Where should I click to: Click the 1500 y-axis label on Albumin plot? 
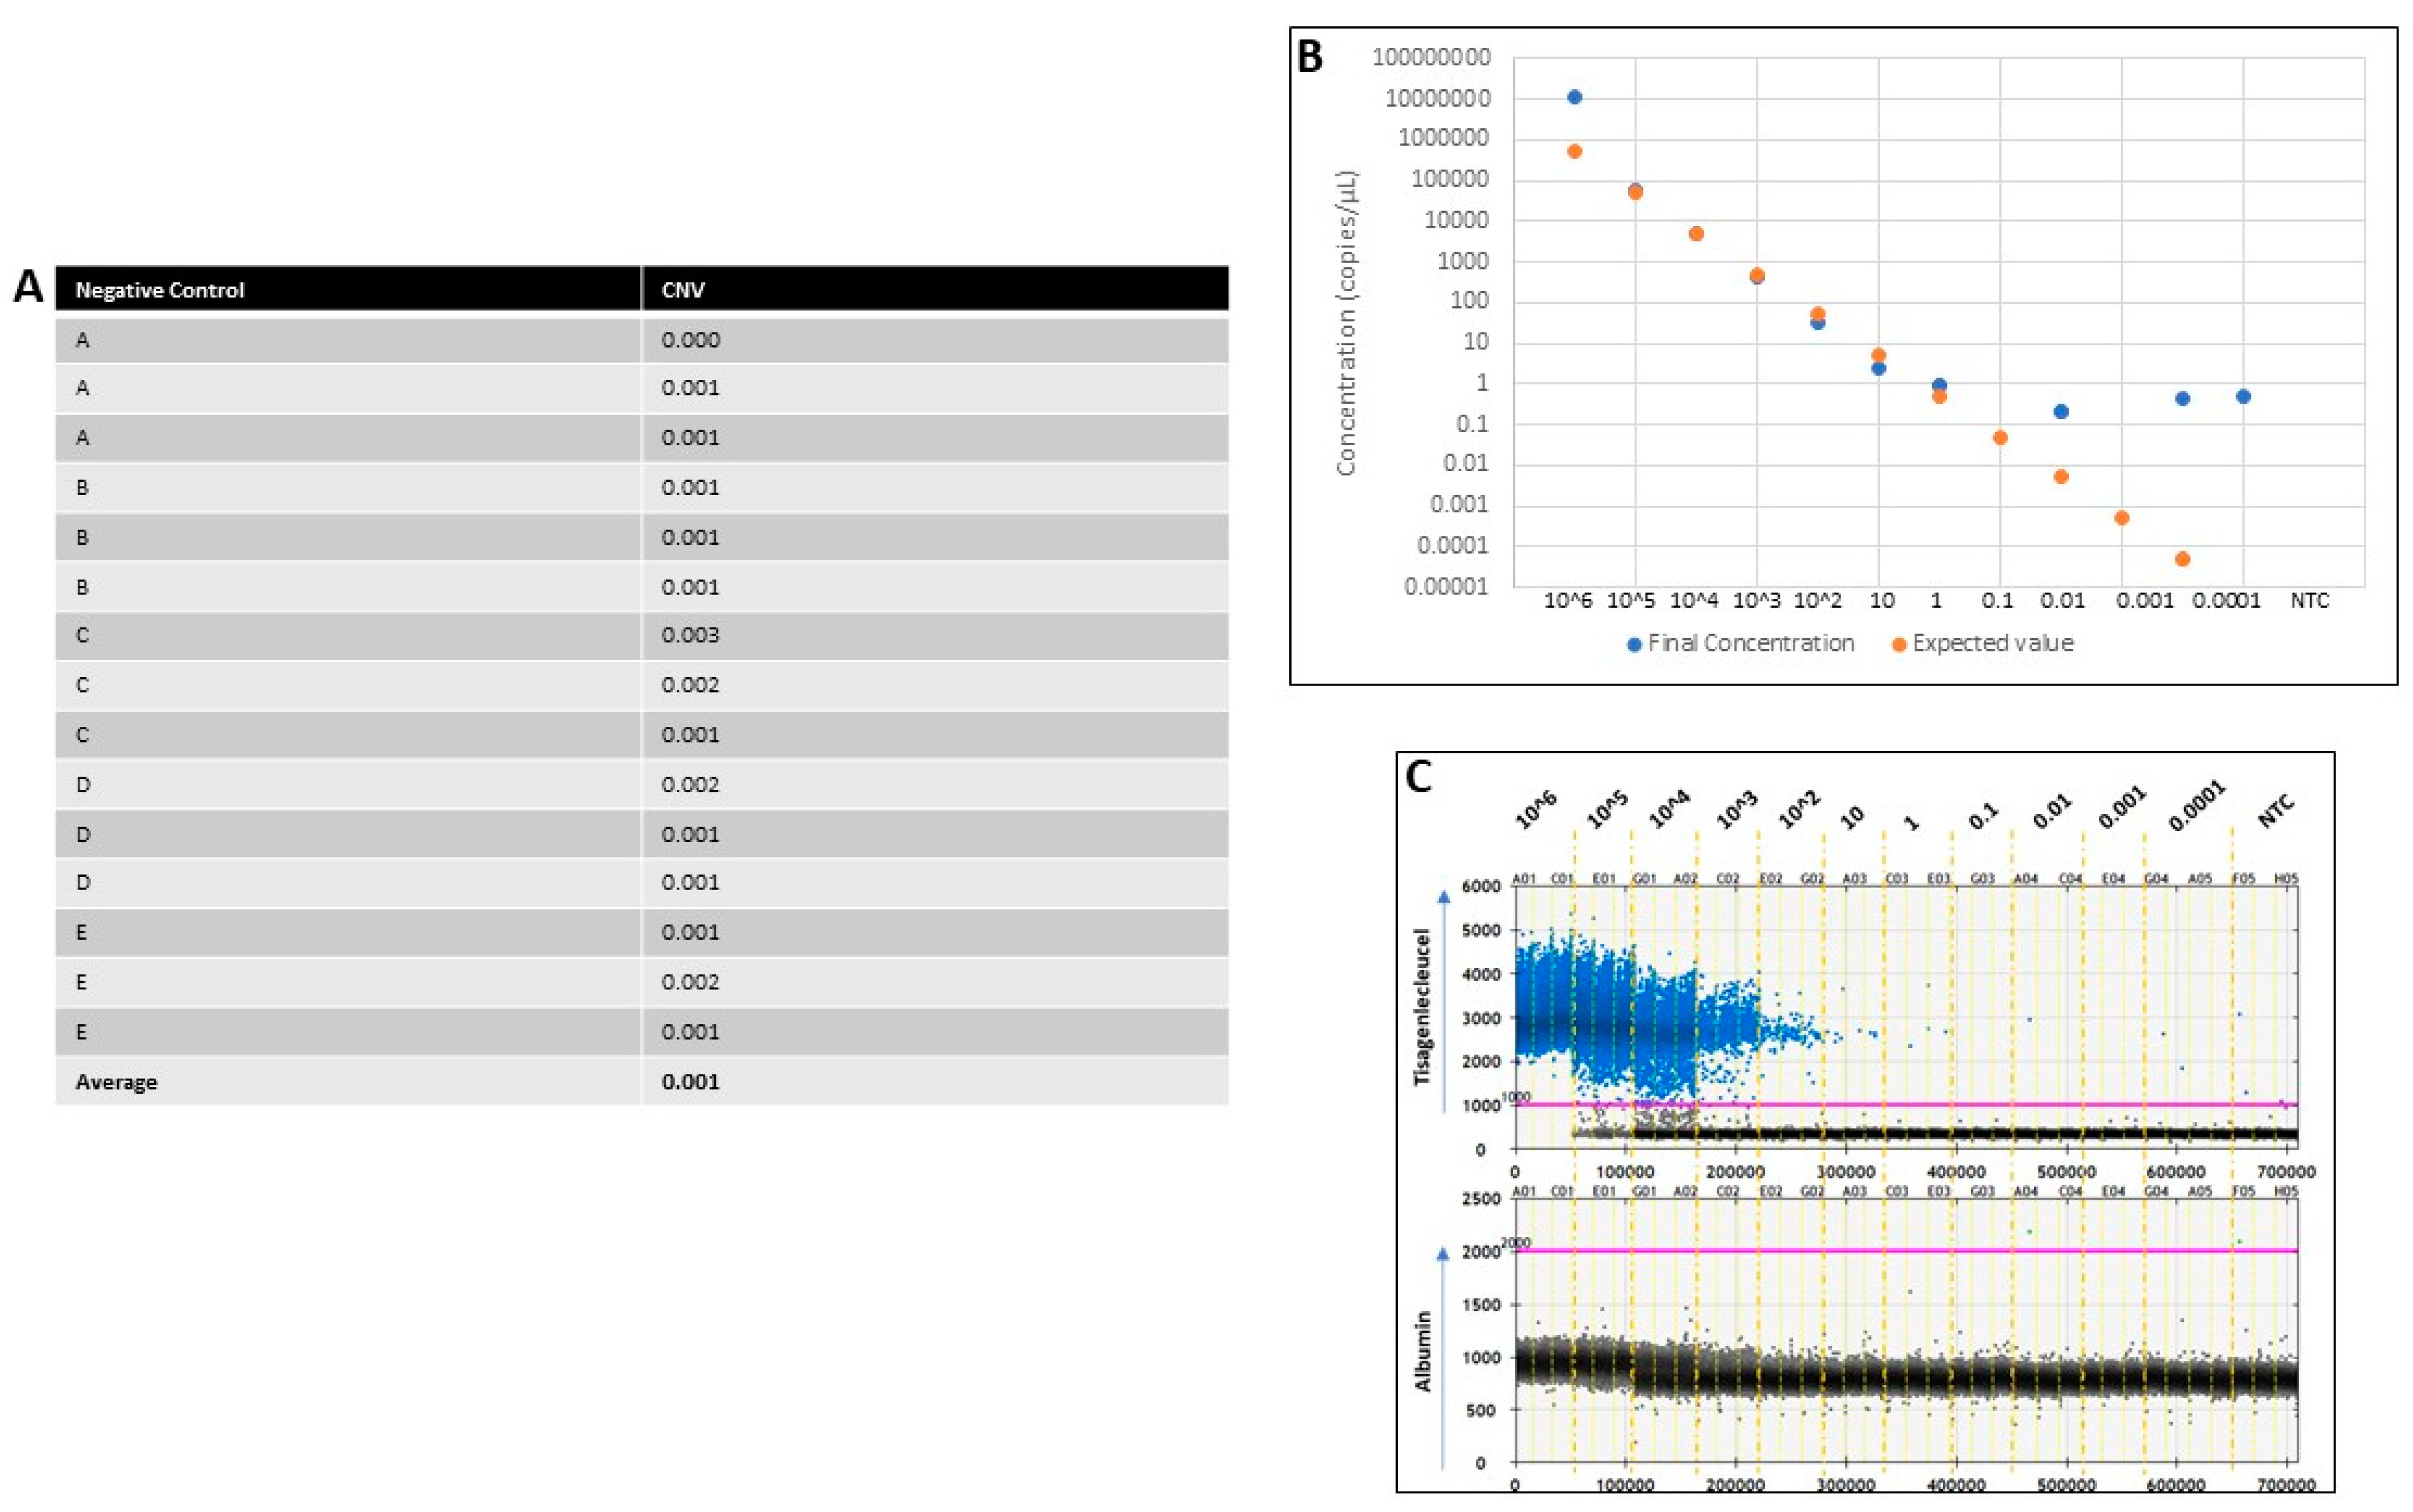[1482, 1305]
